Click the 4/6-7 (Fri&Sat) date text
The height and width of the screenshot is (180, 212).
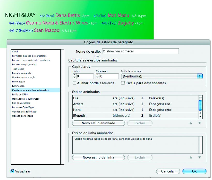point(21,31)
